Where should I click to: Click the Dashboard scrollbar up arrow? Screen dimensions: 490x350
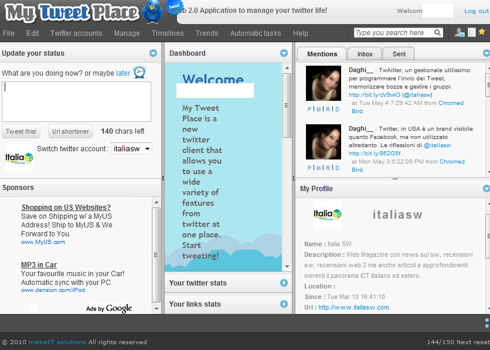pyautogui.click(x=287, y=68)
